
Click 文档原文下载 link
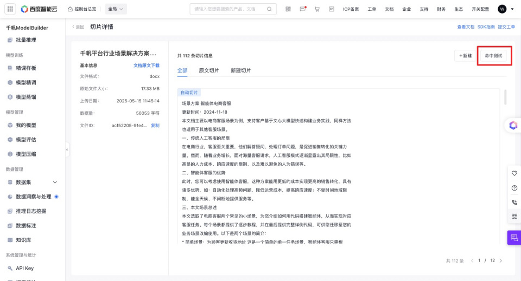click(x=147, y=66)
